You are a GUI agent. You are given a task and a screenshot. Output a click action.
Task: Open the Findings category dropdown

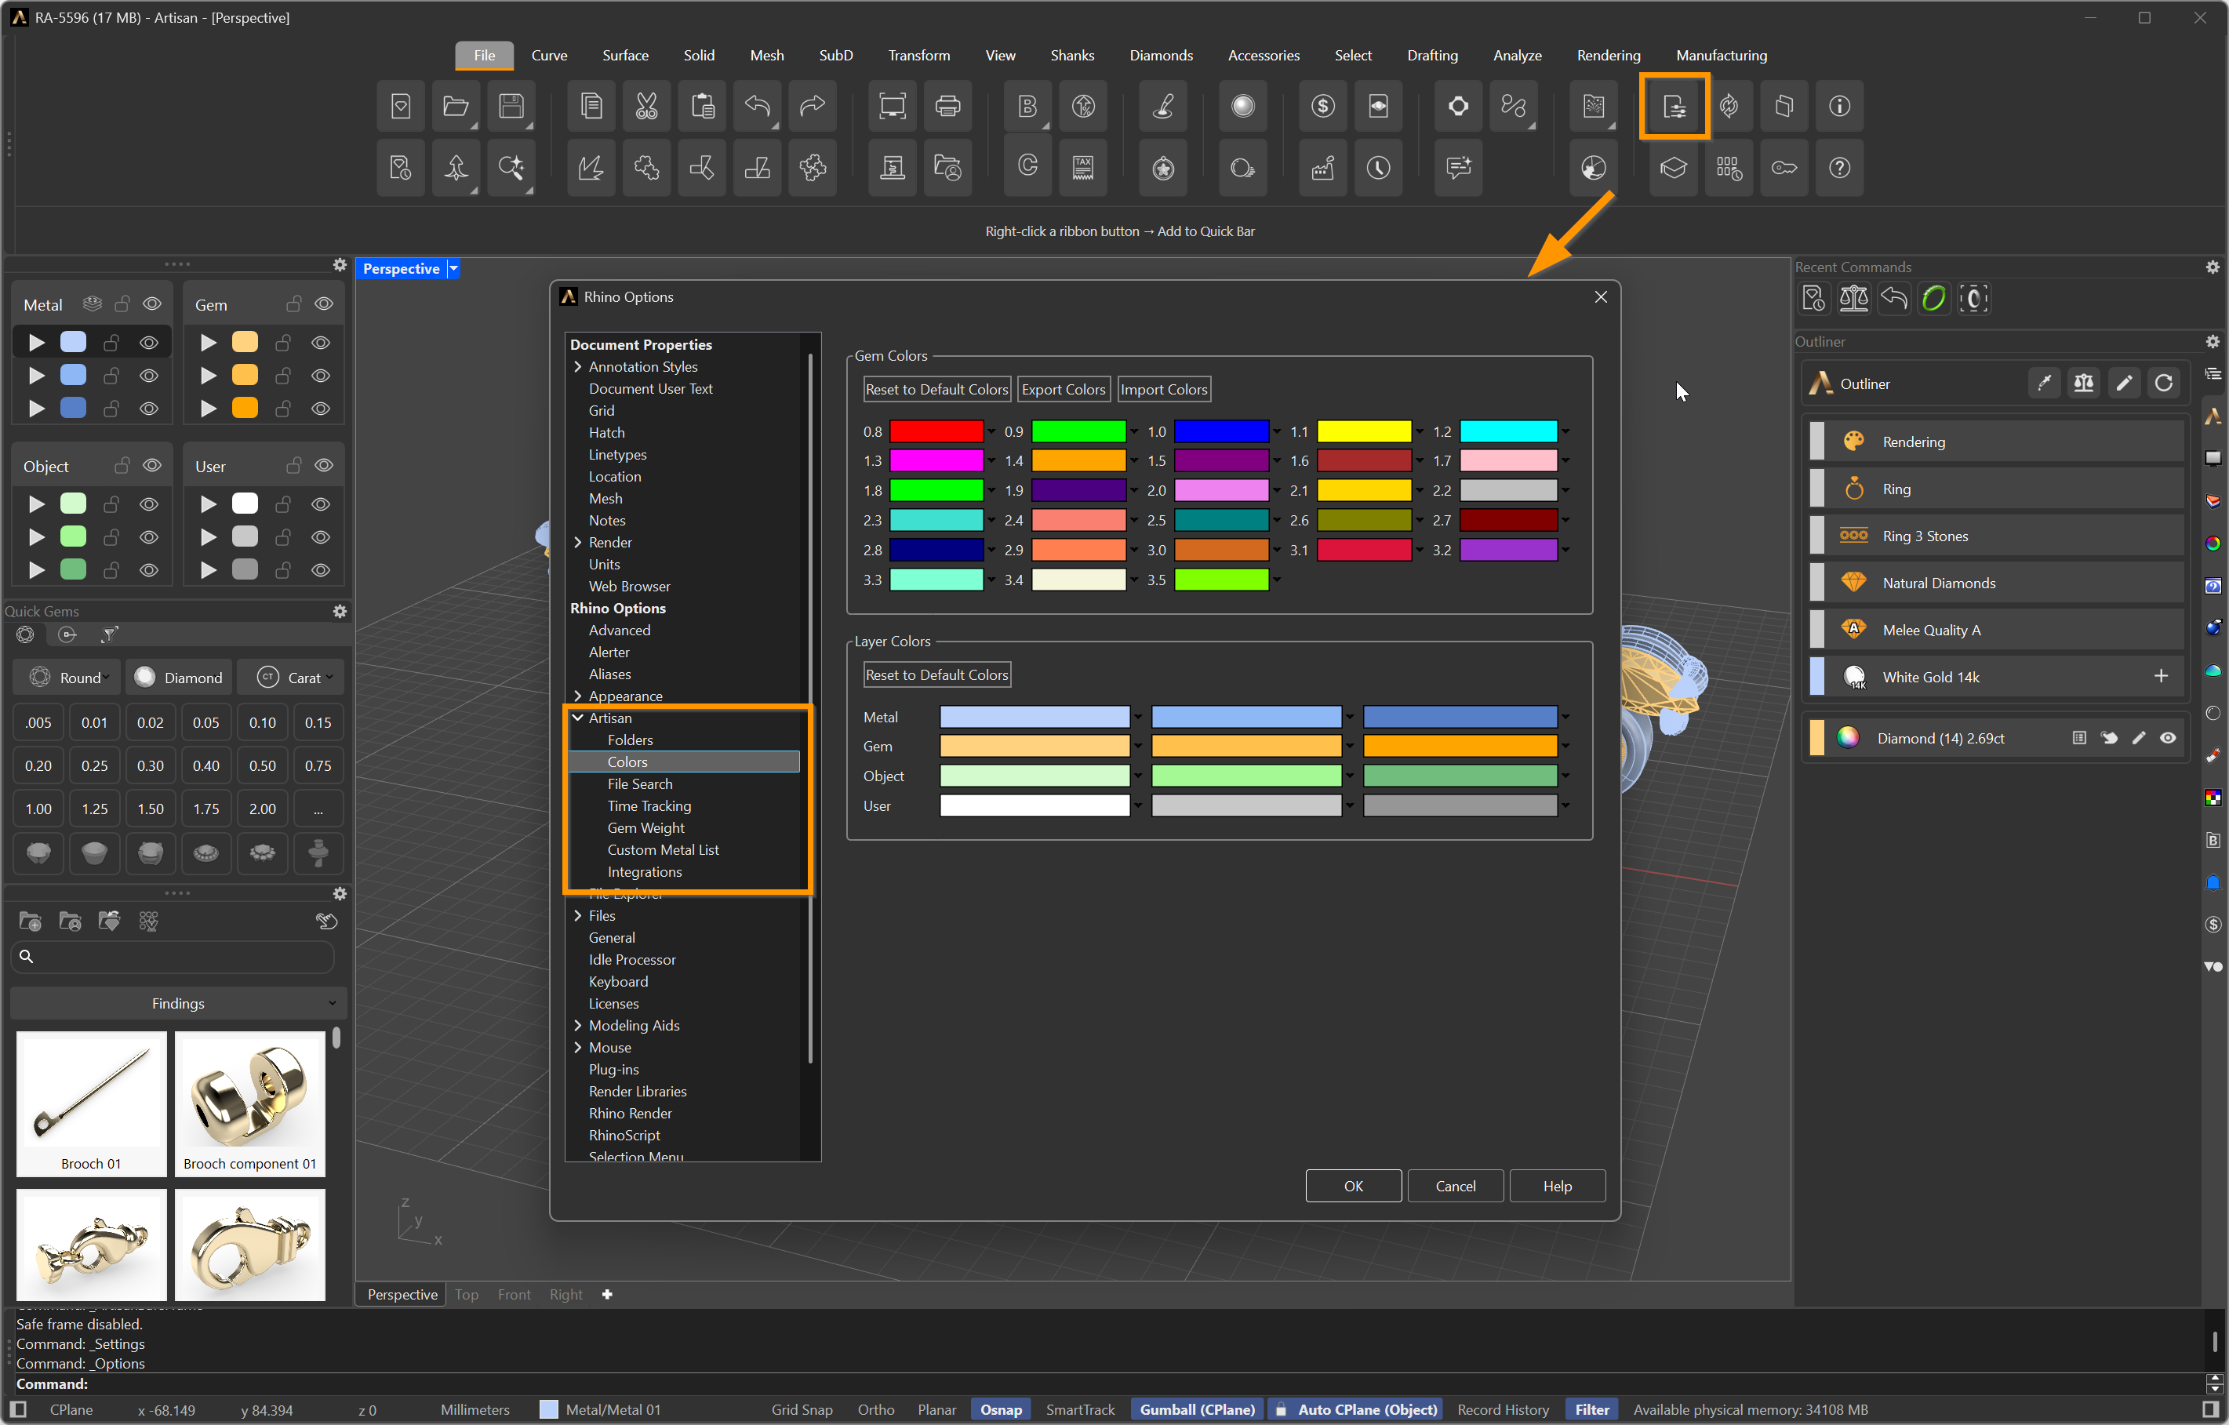point(178,1003)
